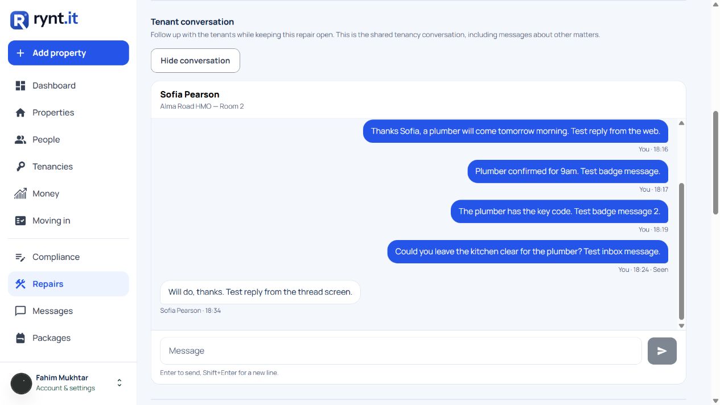Go to the People page
This screenshot has width=720, height=405.
(68, 139)
